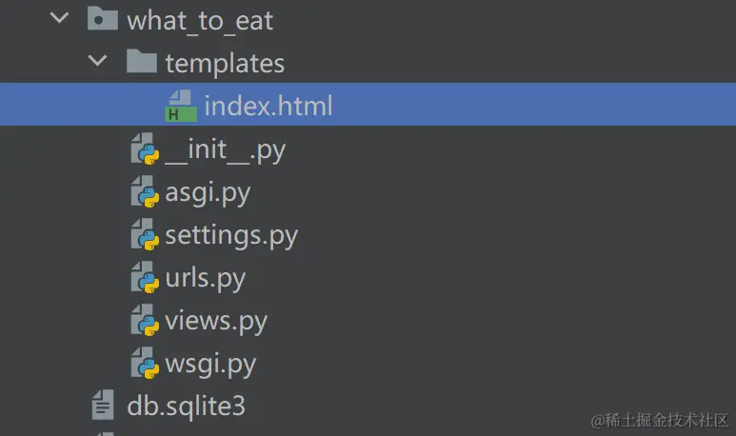Click the Python icon next to urls.py

point(145,277)
